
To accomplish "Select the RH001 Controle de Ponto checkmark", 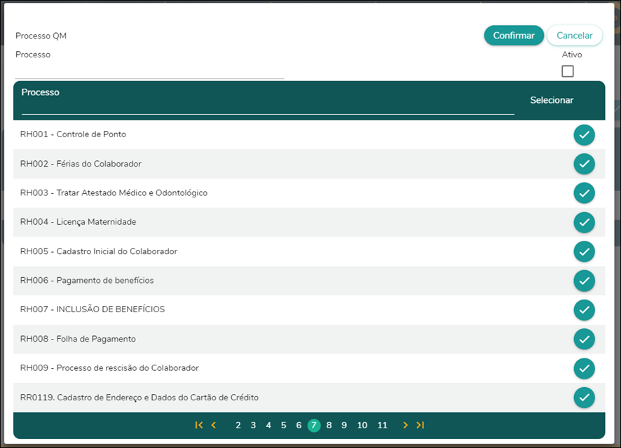I will click(x=584, y=135).
